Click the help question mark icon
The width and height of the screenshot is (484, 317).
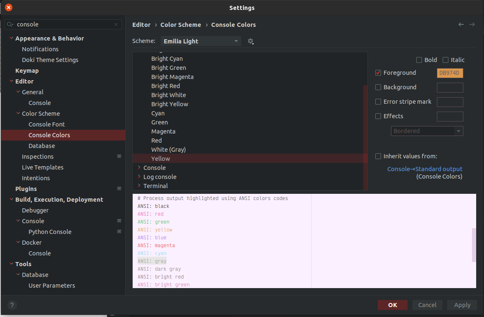[12, 305]
